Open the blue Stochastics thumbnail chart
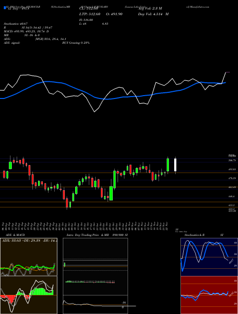 pyautogui.click(x=209, y=257)
